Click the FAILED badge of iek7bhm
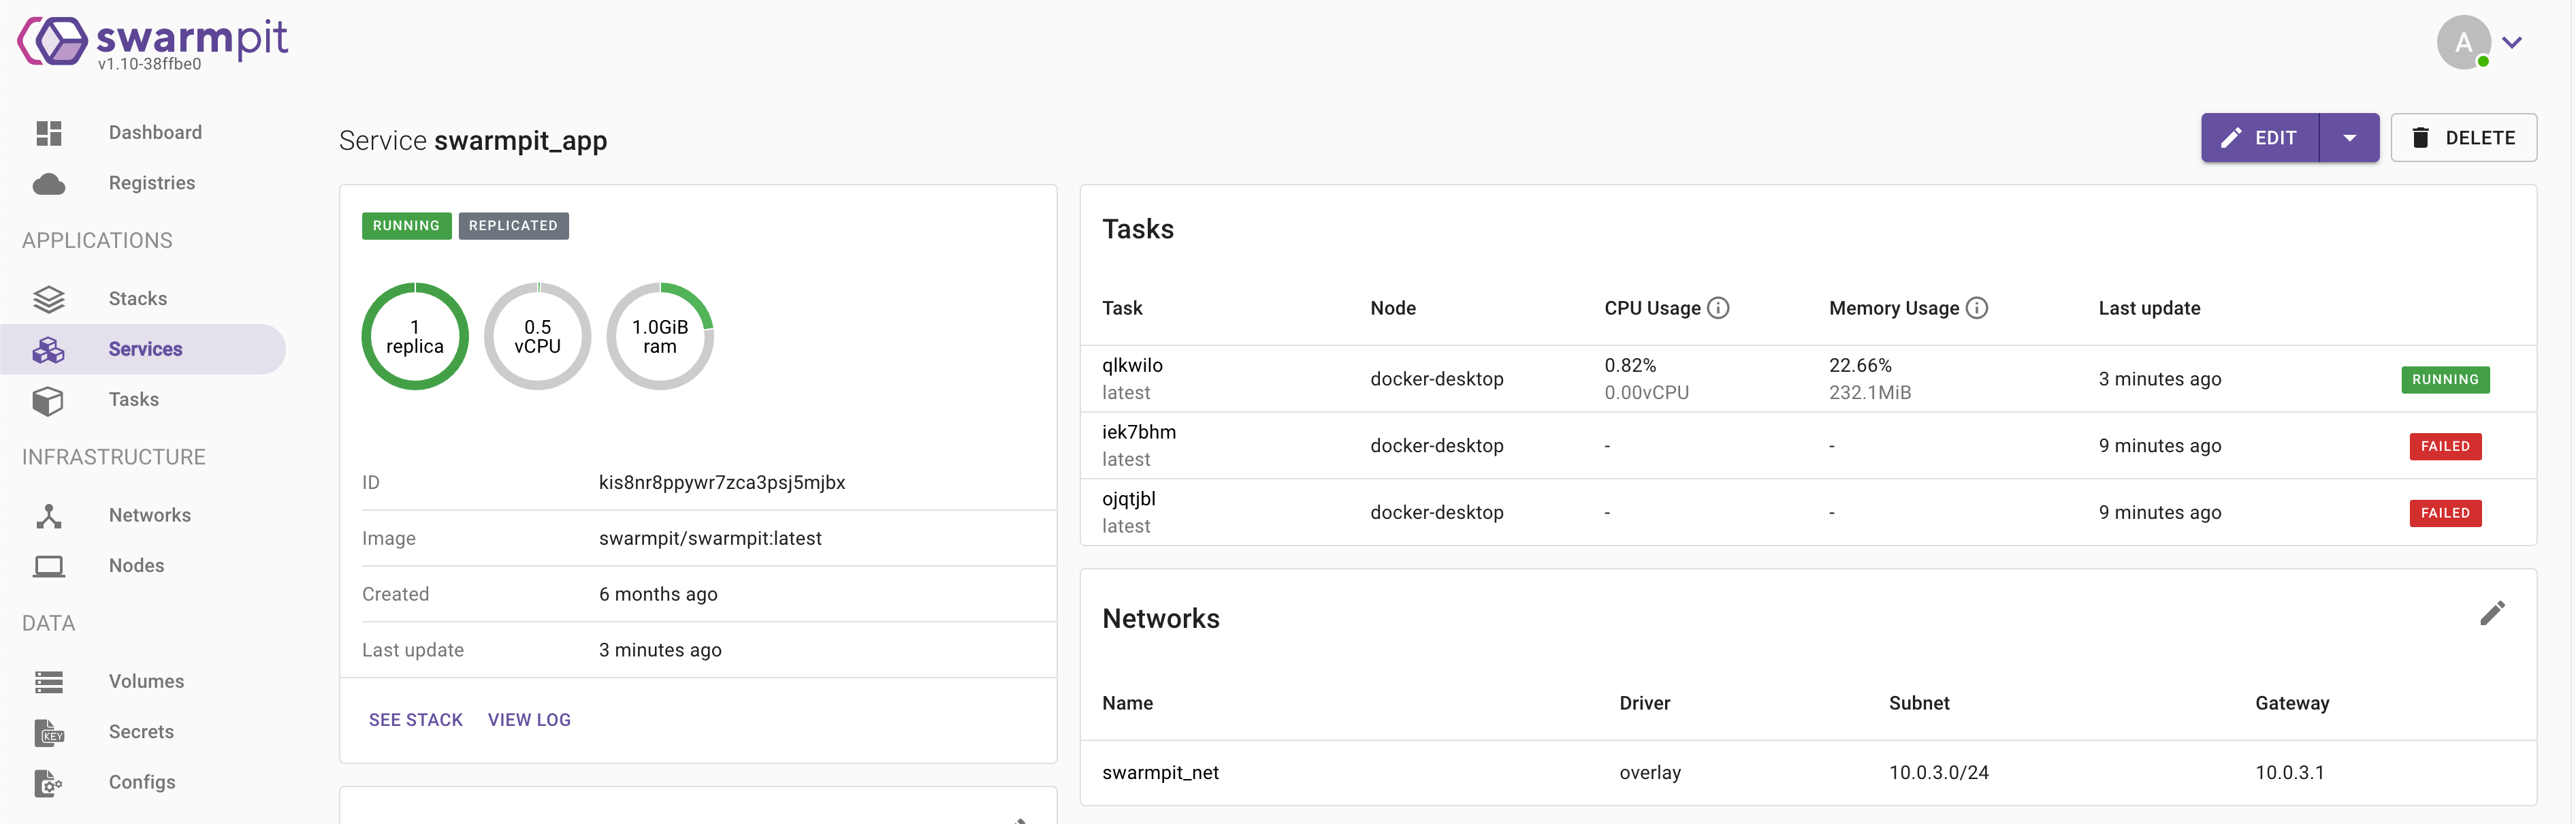2576x824 pixels. coord(2445,447)
